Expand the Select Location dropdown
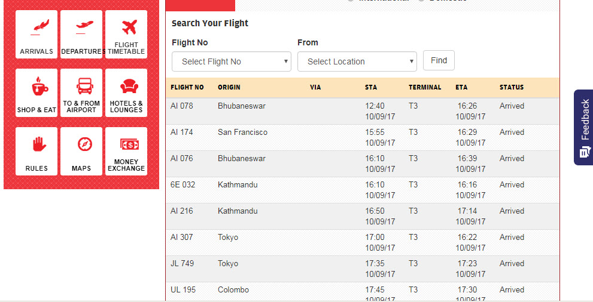 pos(357,61)
